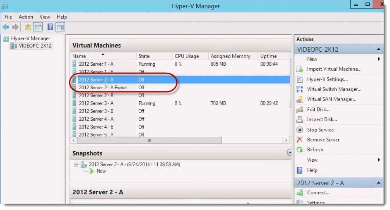Viewport: 390px width, 210px height.
Task: Select 2012 Server 2 - B row
Action: click(x=181, y=95)
